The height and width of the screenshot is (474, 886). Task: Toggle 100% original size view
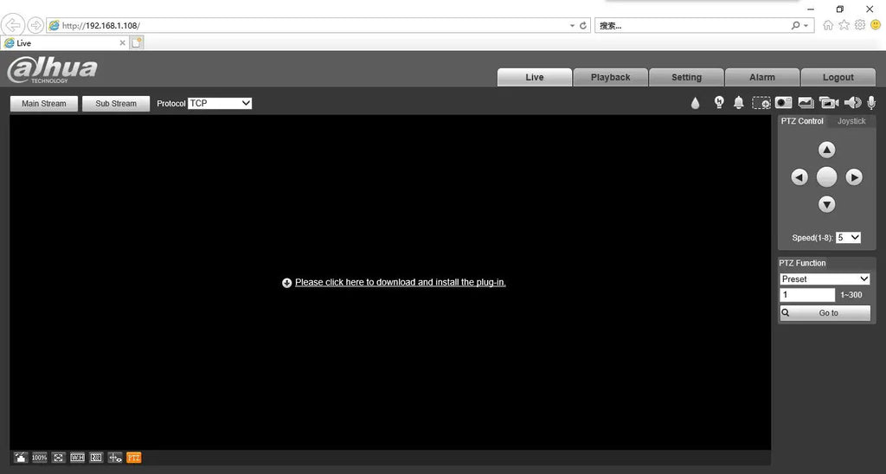click(x=40, y=458)
